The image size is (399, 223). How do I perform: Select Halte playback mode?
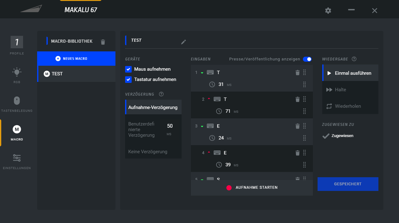click(x=340, y=90)
